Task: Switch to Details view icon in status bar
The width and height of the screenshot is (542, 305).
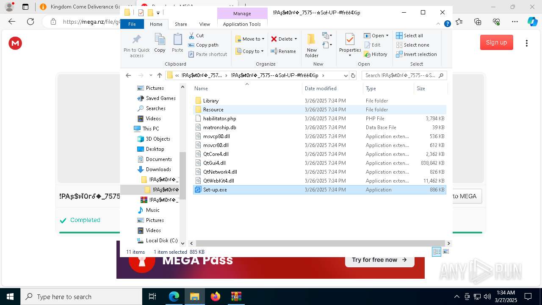Action: pos(436,252)
